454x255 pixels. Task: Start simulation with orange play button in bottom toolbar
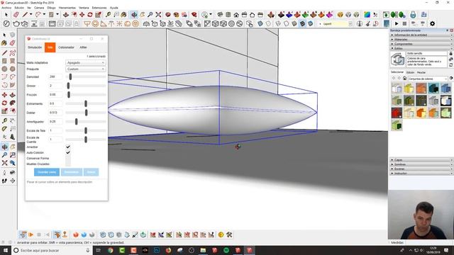31,234
